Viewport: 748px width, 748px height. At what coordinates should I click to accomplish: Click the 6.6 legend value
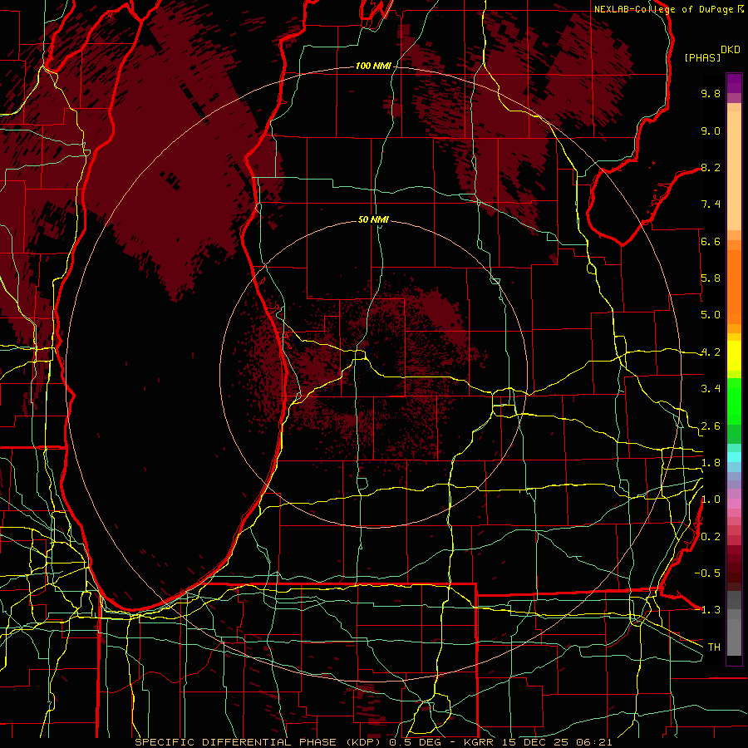click(711, 241)
